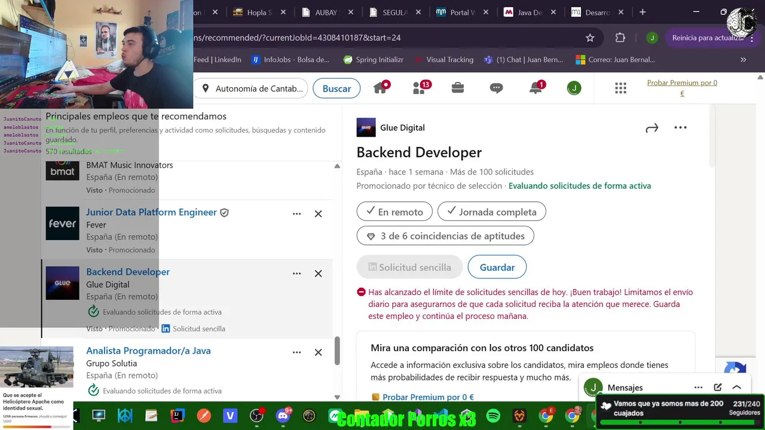
Task: Open options menu for Analista Programador/a Java
Action: click(296, 352)
